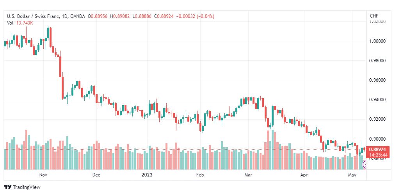The image size is (395, 194).
Task: Click the CHF currency label on price axis
Action: pos(374,16)
